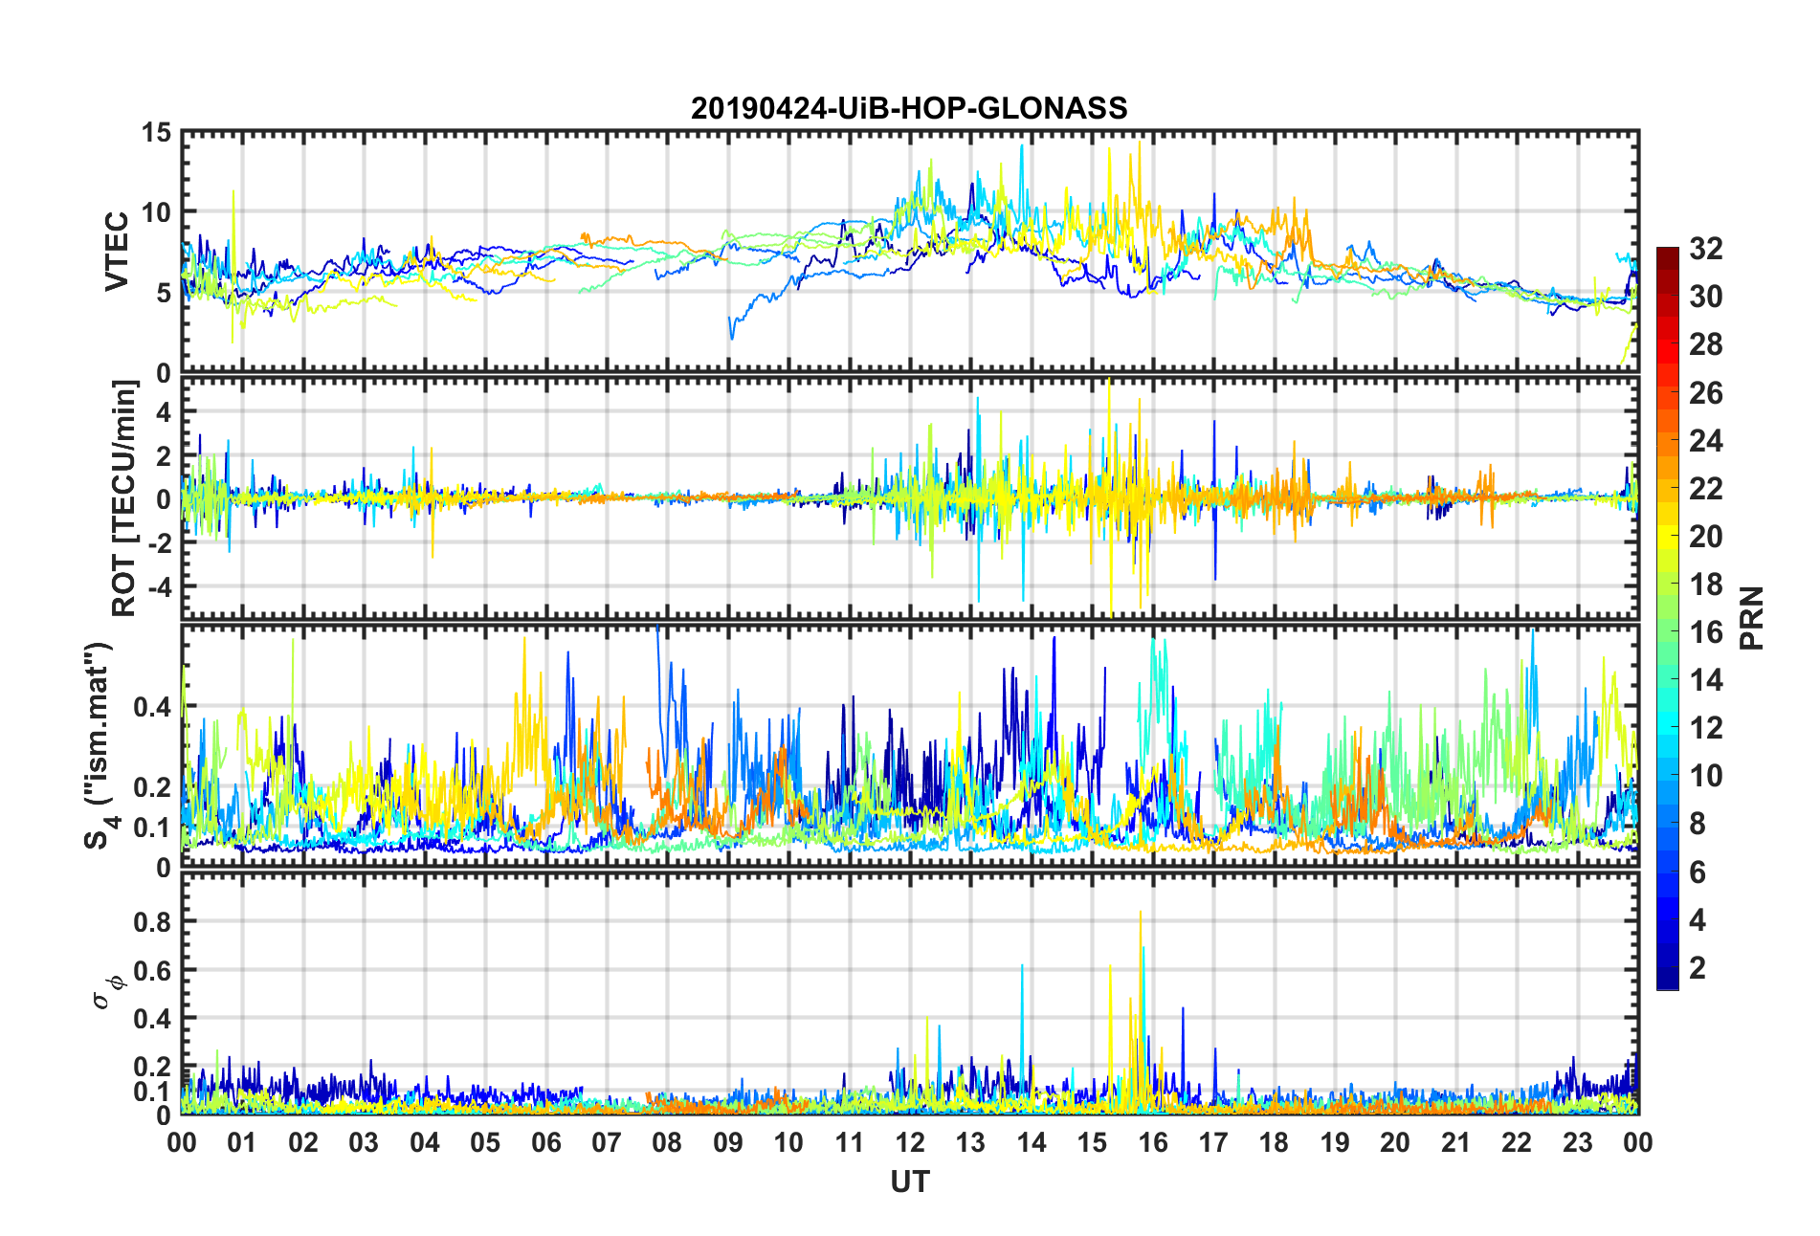Click the ROT subplot area

(x=910, y=497)
